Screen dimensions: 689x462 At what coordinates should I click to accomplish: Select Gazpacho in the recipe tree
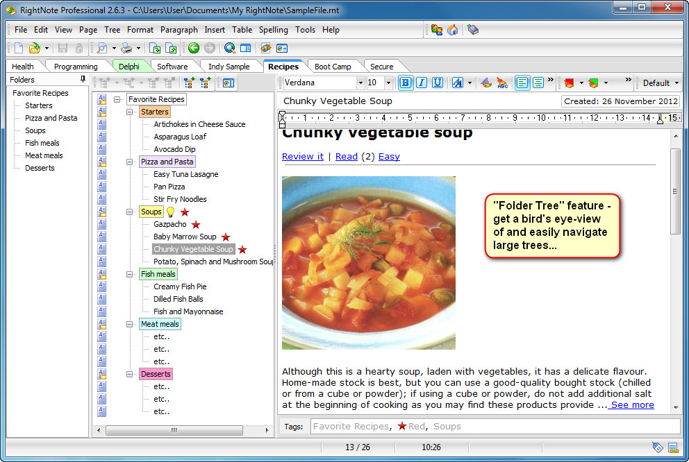pyautogui.click(x=170, y=224)
